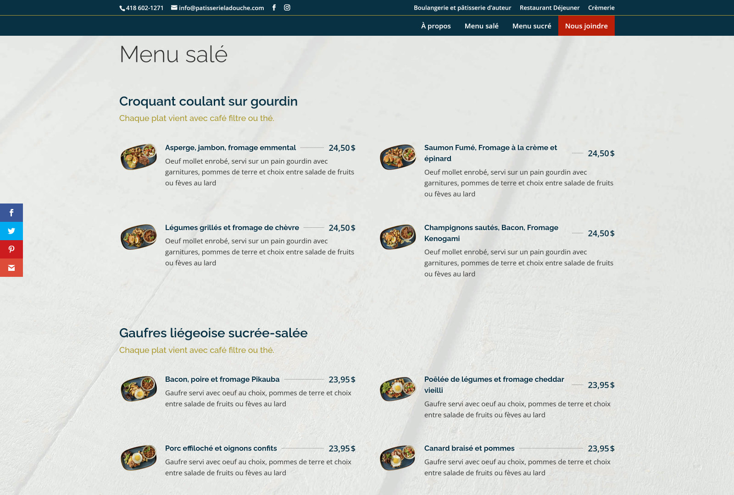Viewport: 734px width, 495px height.
Task: Click the Asperge, jambon dish thumbnail
Action: (x=139, y=157)
